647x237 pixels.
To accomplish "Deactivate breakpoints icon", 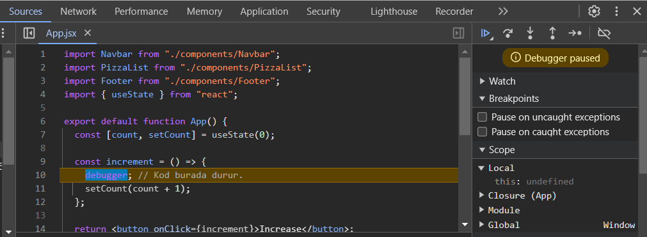I will [604, 33].
